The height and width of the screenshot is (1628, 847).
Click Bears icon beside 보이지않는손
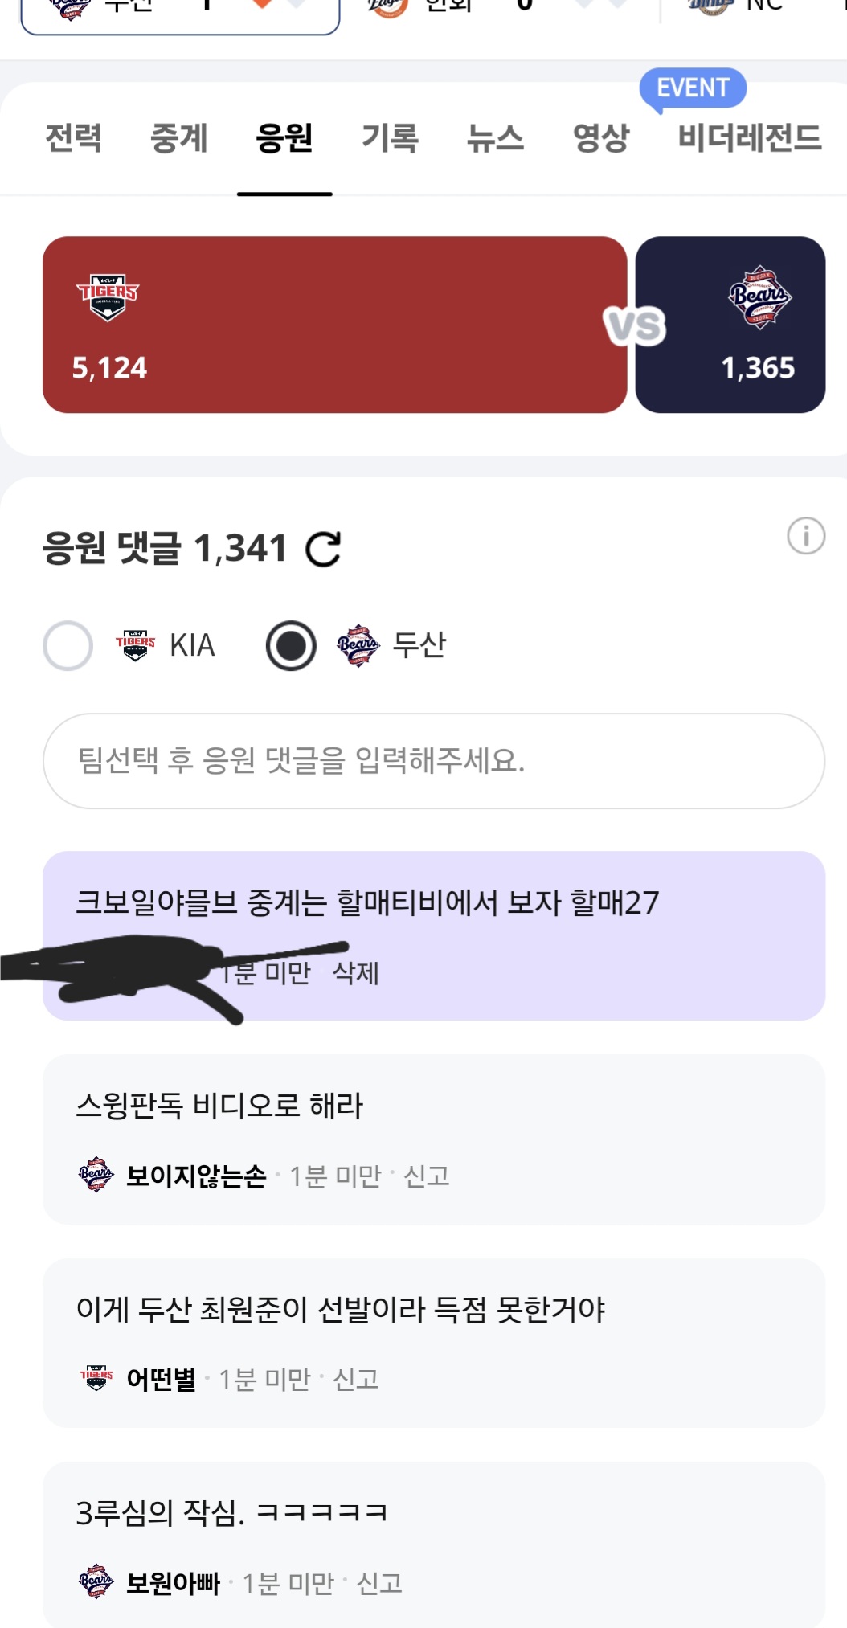(x=96, y=1176)
